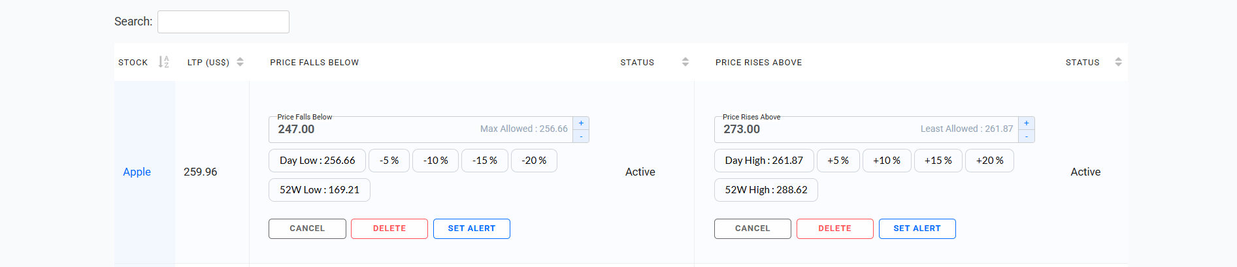
Task: Select 52W Low : 169.21 preset
Action: tap(319, 190)
